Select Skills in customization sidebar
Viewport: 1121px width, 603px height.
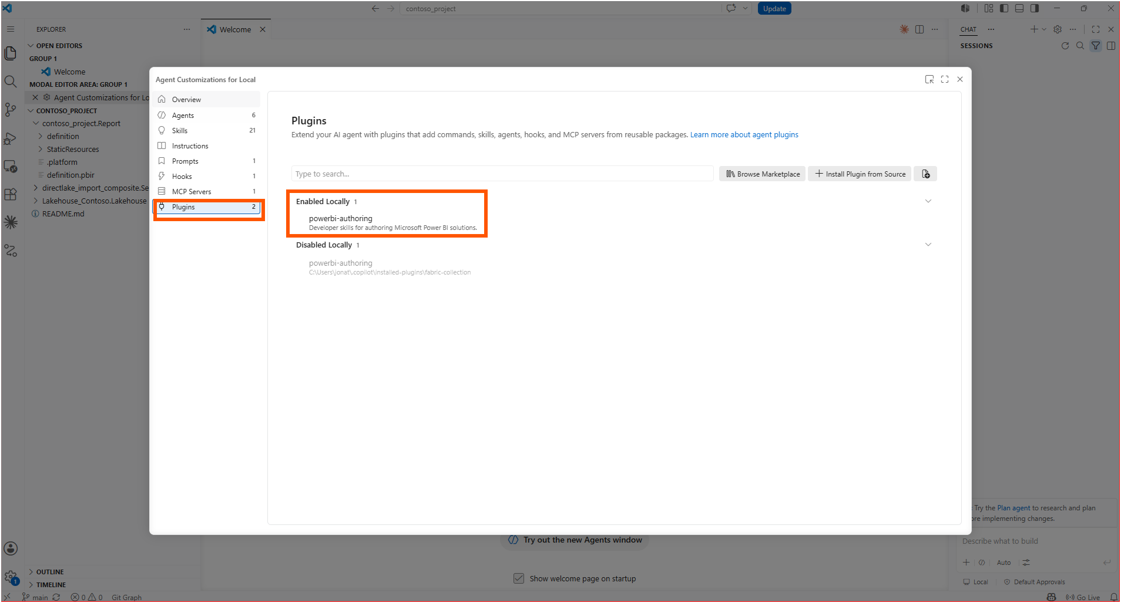click(x=207, y=130)
